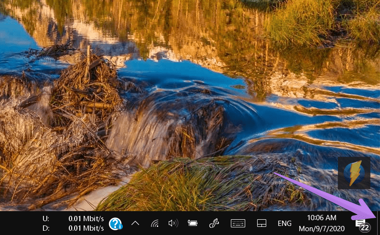Open the ENG input language switcher

click(x=284, y=224)
